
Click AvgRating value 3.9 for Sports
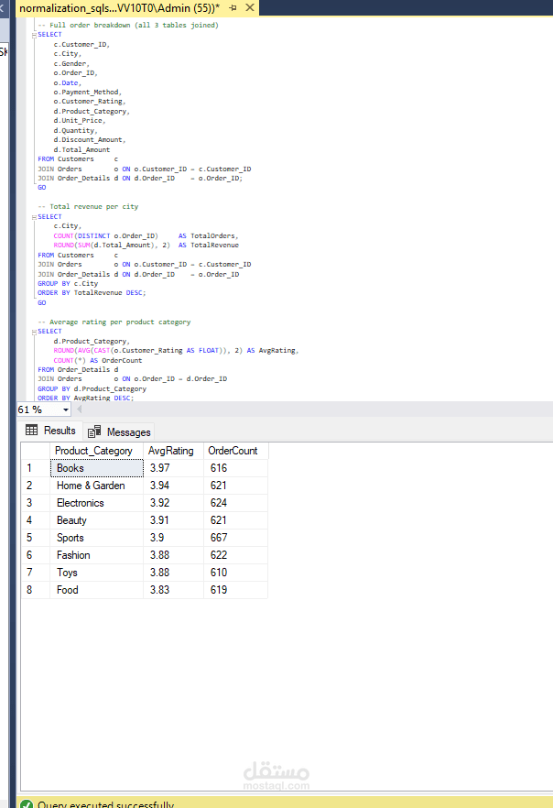click(174, 538)
